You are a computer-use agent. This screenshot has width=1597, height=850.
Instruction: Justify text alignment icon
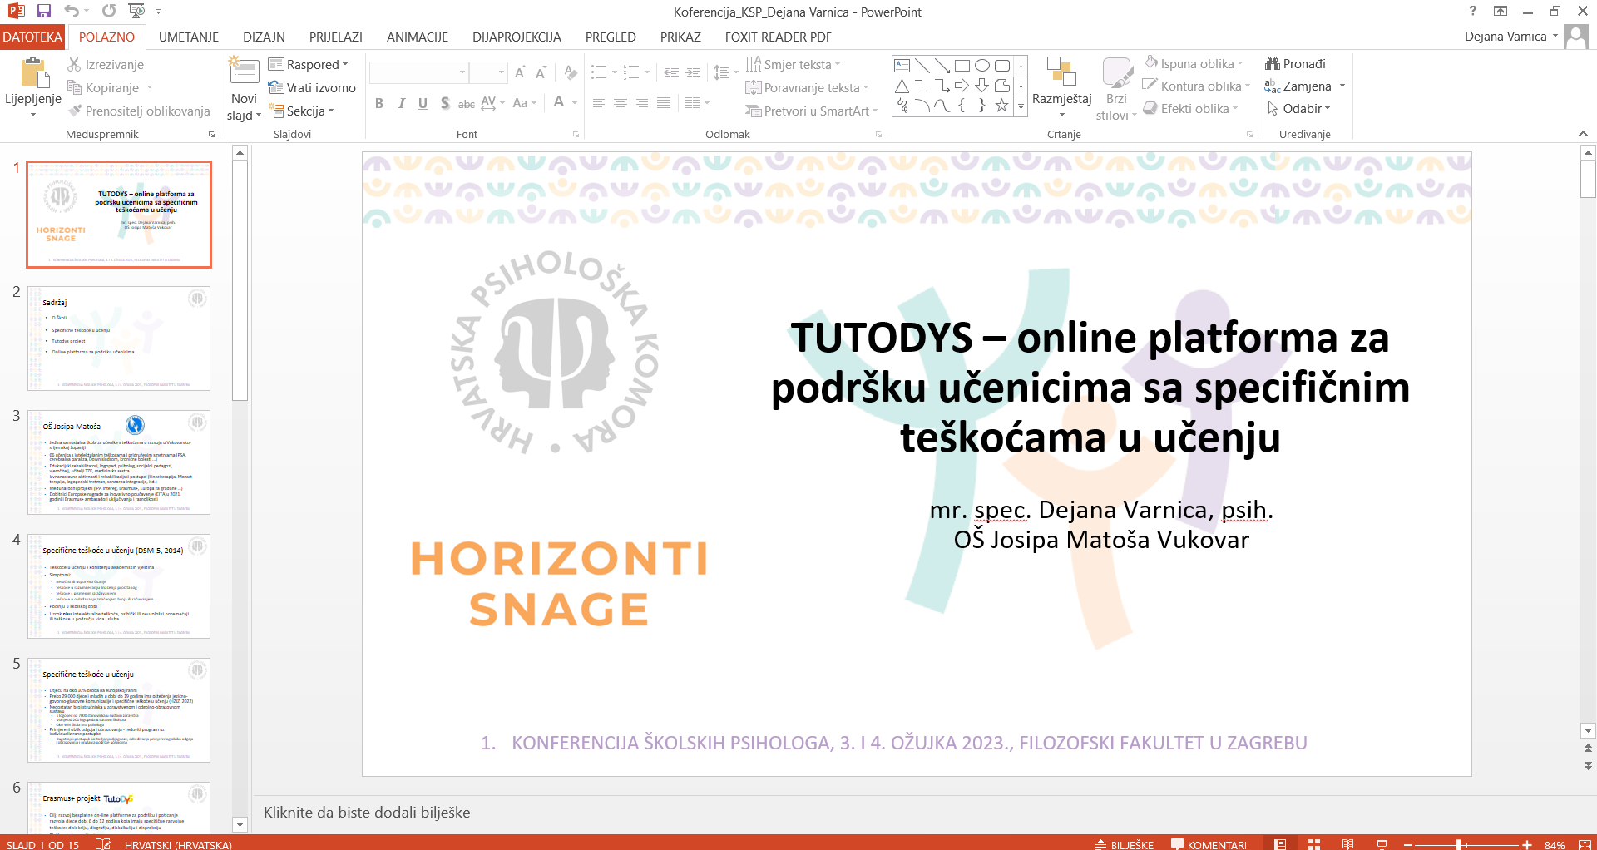[664, 103]
